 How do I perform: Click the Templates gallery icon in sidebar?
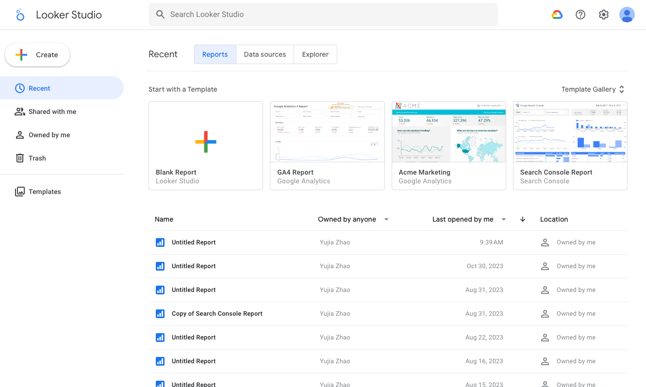pyautogui.click(x=20, y=192)
